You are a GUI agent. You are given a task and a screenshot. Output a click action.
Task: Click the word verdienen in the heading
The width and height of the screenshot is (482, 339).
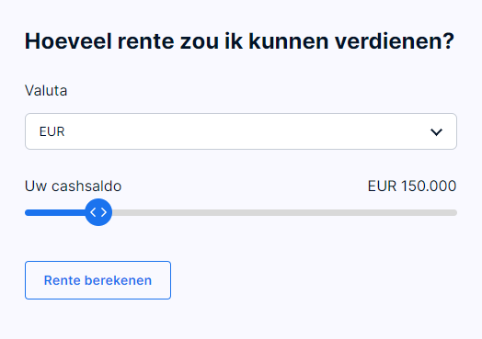click(395, 41)
